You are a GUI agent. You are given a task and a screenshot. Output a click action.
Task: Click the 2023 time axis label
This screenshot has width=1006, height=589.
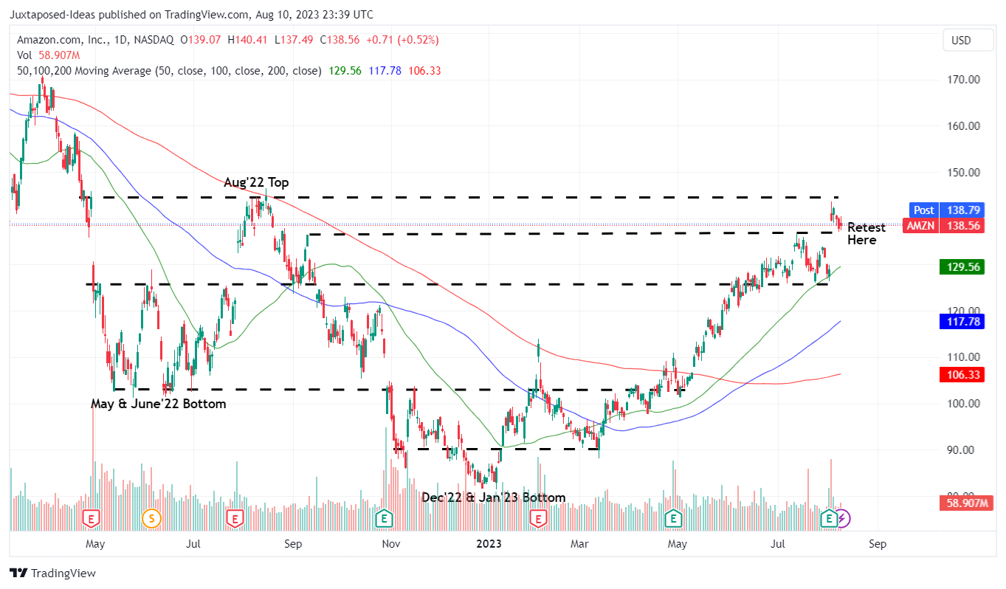(x=489, y=545)
